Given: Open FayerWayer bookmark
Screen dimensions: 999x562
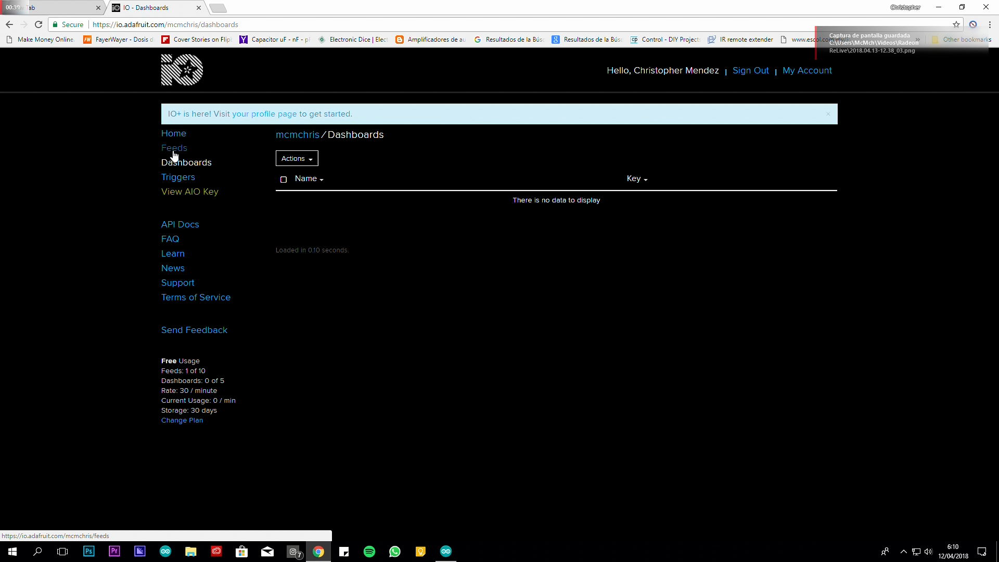Looking at the screenshot, I should coord(119,40).
